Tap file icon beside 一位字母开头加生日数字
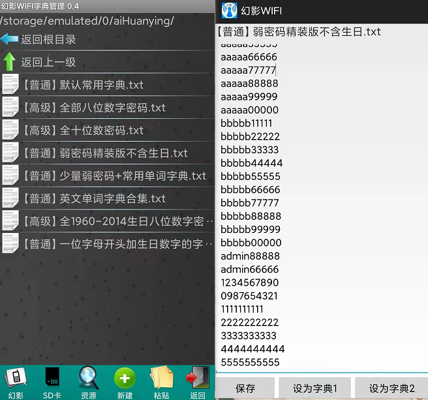 pyautogui.click(x=10, y=243)
